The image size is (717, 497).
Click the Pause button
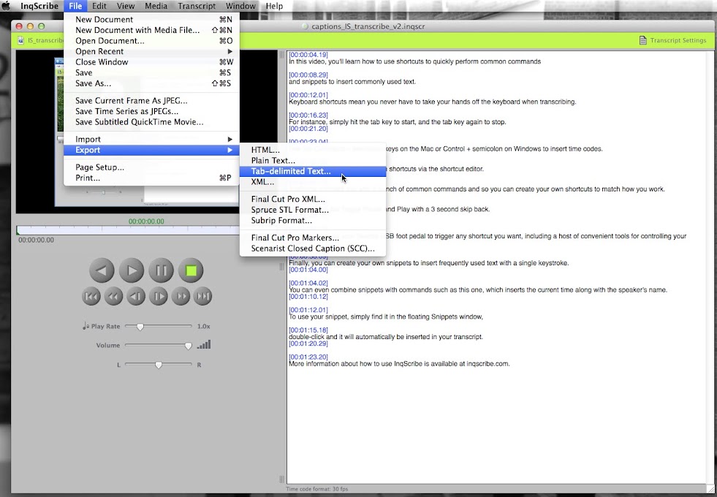[161, 270]
